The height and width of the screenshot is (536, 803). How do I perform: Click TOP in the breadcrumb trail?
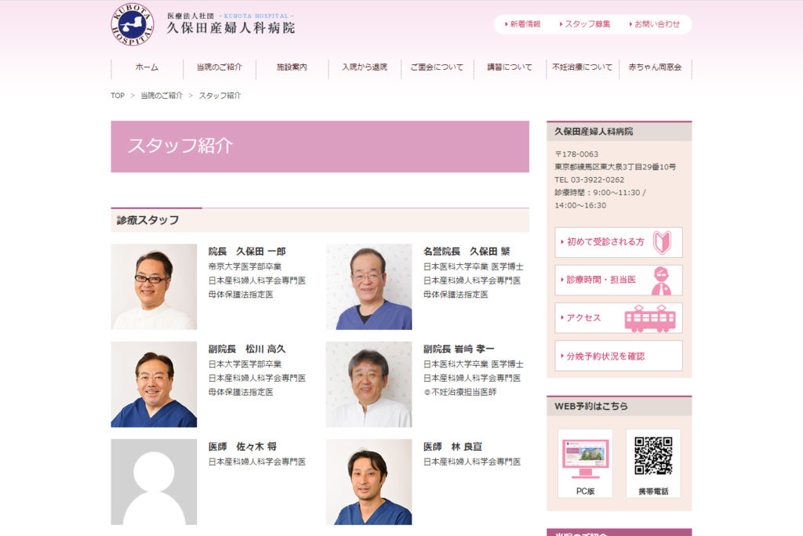118,96
